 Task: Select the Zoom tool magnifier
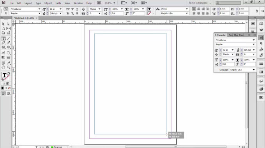[x=9, y=67]
